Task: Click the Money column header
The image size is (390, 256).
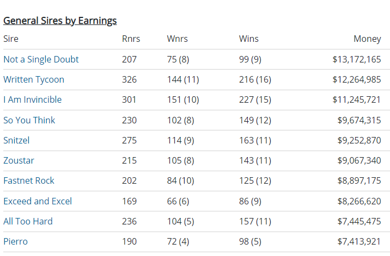Action: [x=367, y=39]
